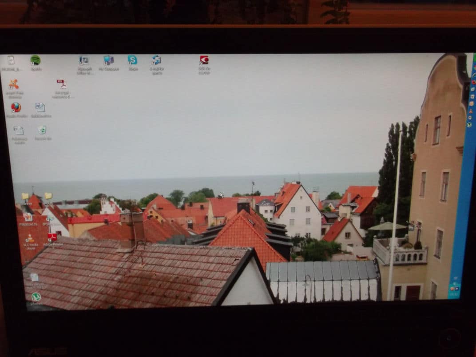Open the left yellow folder on desktop

click(26, 196)
